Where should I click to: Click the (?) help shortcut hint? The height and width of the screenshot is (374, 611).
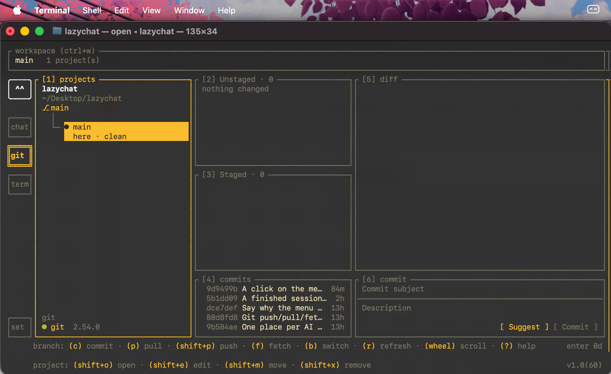(518, 346)
